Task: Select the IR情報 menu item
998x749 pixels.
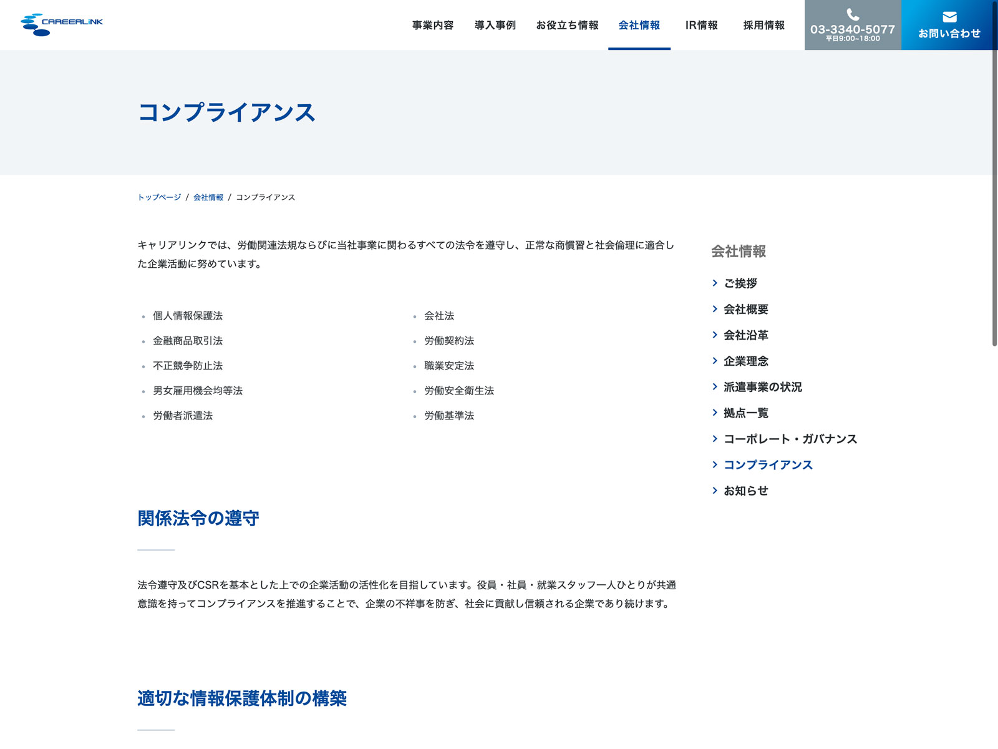Action: pos(701,25)
